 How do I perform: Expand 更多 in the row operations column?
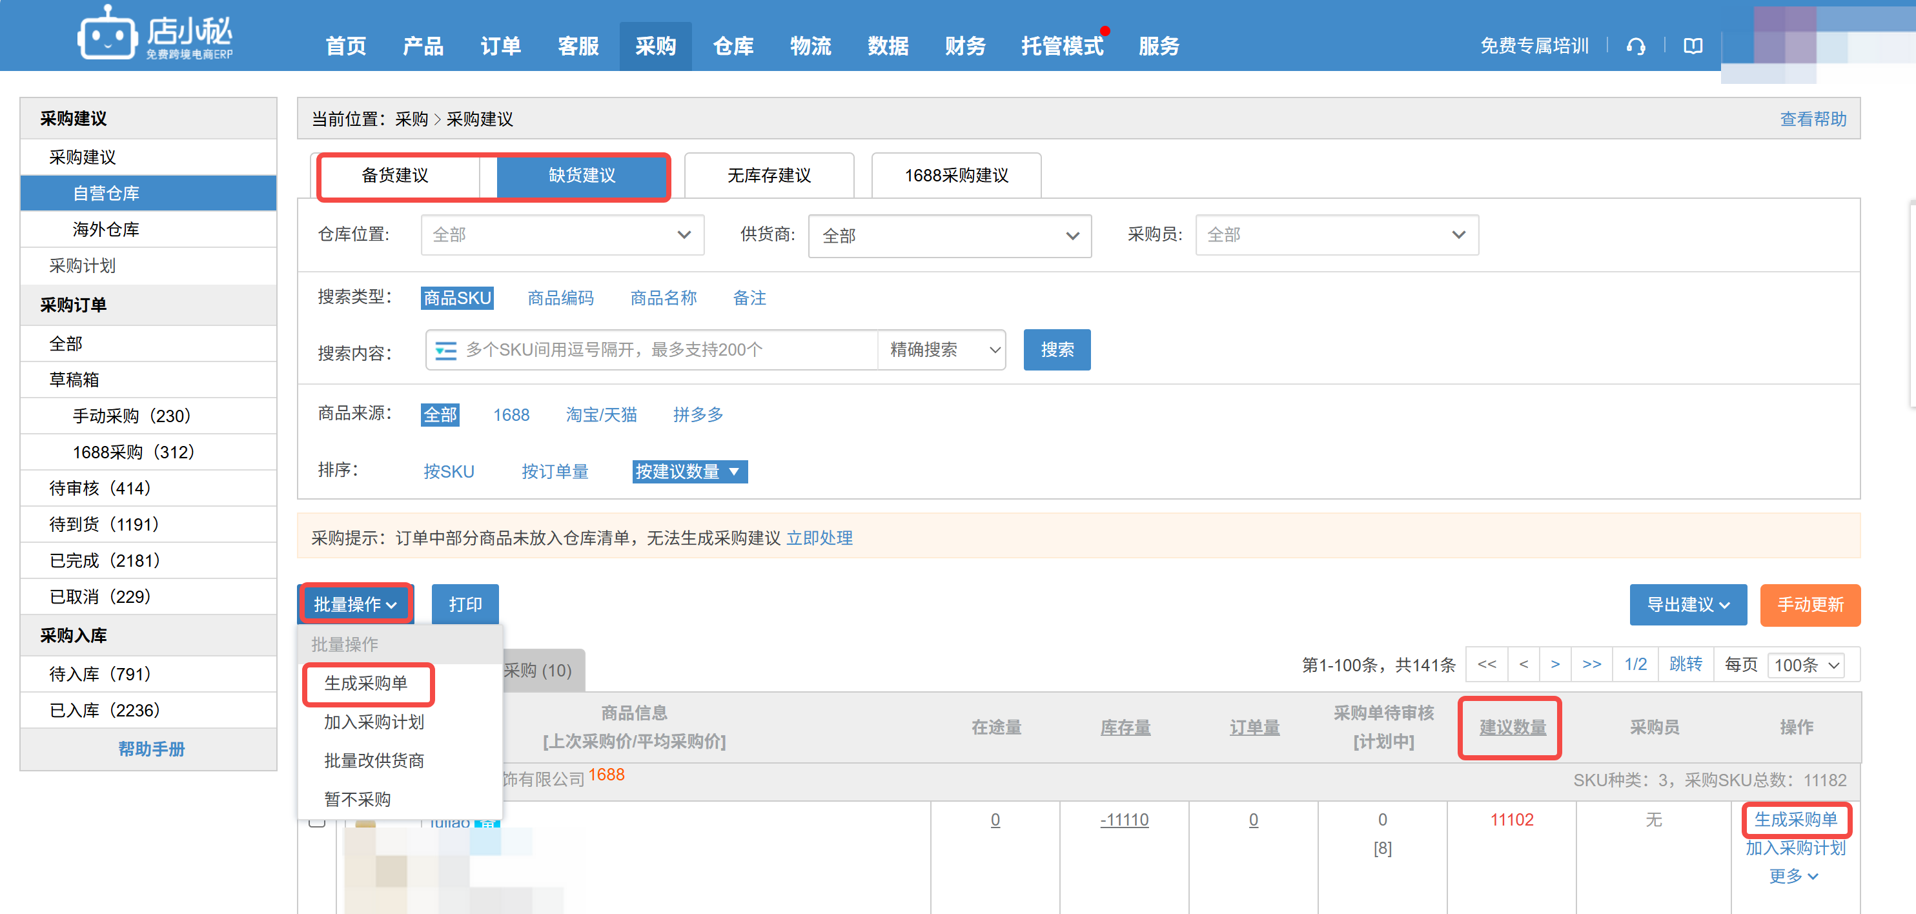tap(1793, 875)
